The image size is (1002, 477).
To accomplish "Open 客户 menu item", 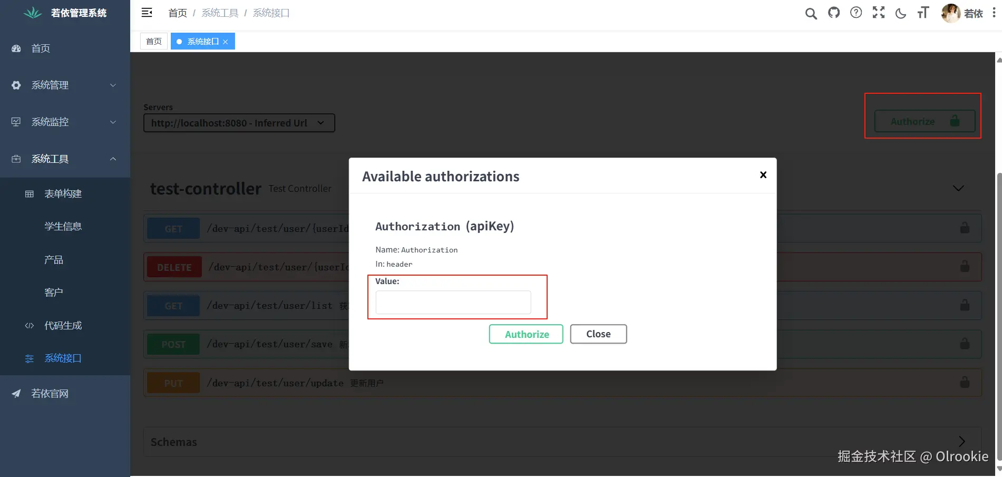I will pyautogui.click(x=65, y=293).
